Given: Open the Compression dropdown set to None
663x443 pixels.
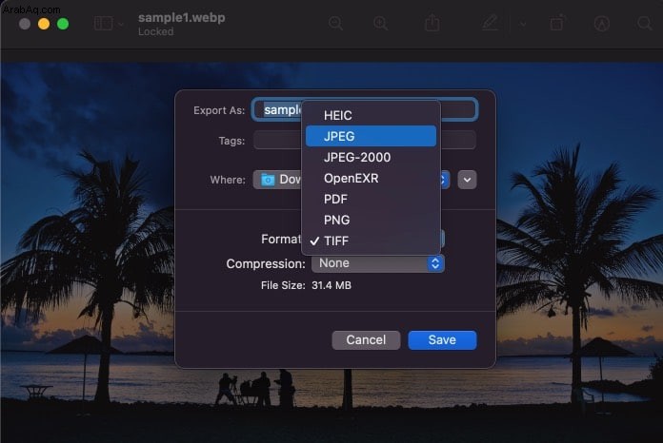Looking at the screenshot, I should (377, 263).
